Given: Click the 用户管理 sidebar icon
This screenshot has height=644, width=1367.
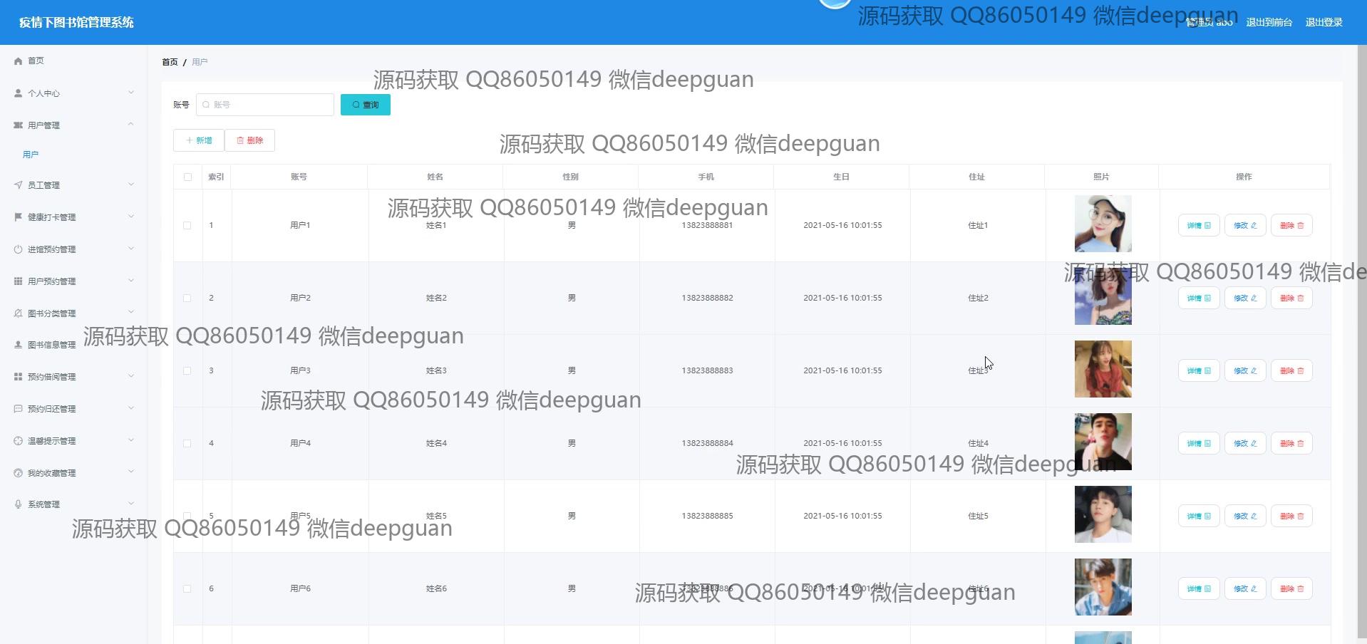Looking at the screenshot, I should (x=19, y=125).
